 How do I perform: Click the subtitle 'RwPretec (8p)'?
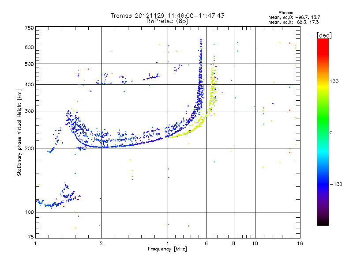tap(167, 21)
